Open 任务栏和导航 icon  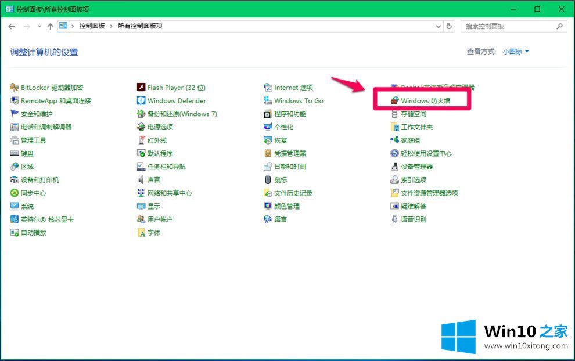(x=141, y=167)
